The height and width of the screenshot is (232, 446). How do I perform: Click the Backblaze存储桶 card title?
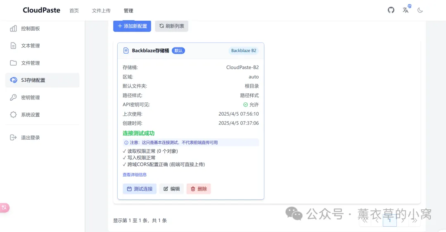point(150,51)
